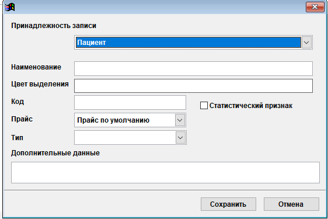
Task: Click the Тип label text
Action: coord(17,138)
